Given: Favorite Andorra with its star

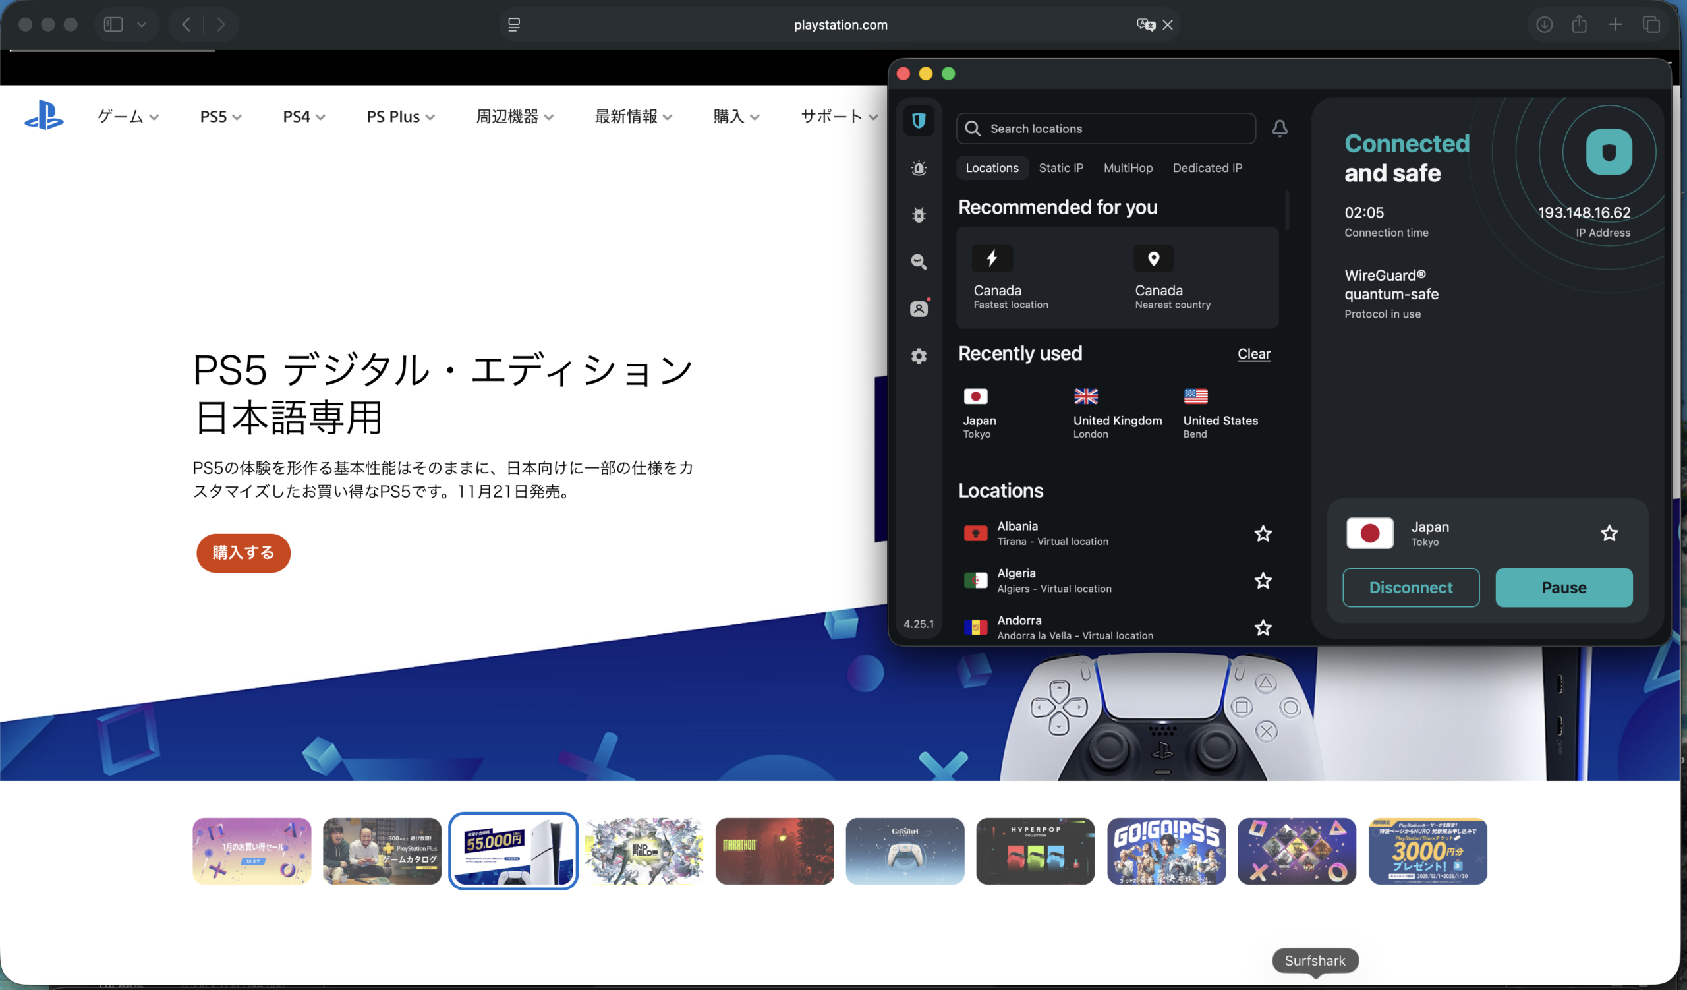Looking at the screenshot, I should tap(1263, 627).
